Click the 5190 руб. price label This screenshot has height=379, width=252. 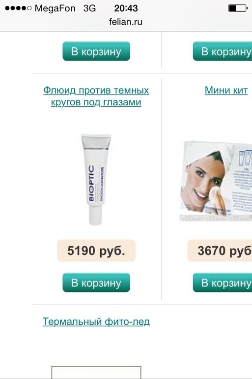pos(96,251)
